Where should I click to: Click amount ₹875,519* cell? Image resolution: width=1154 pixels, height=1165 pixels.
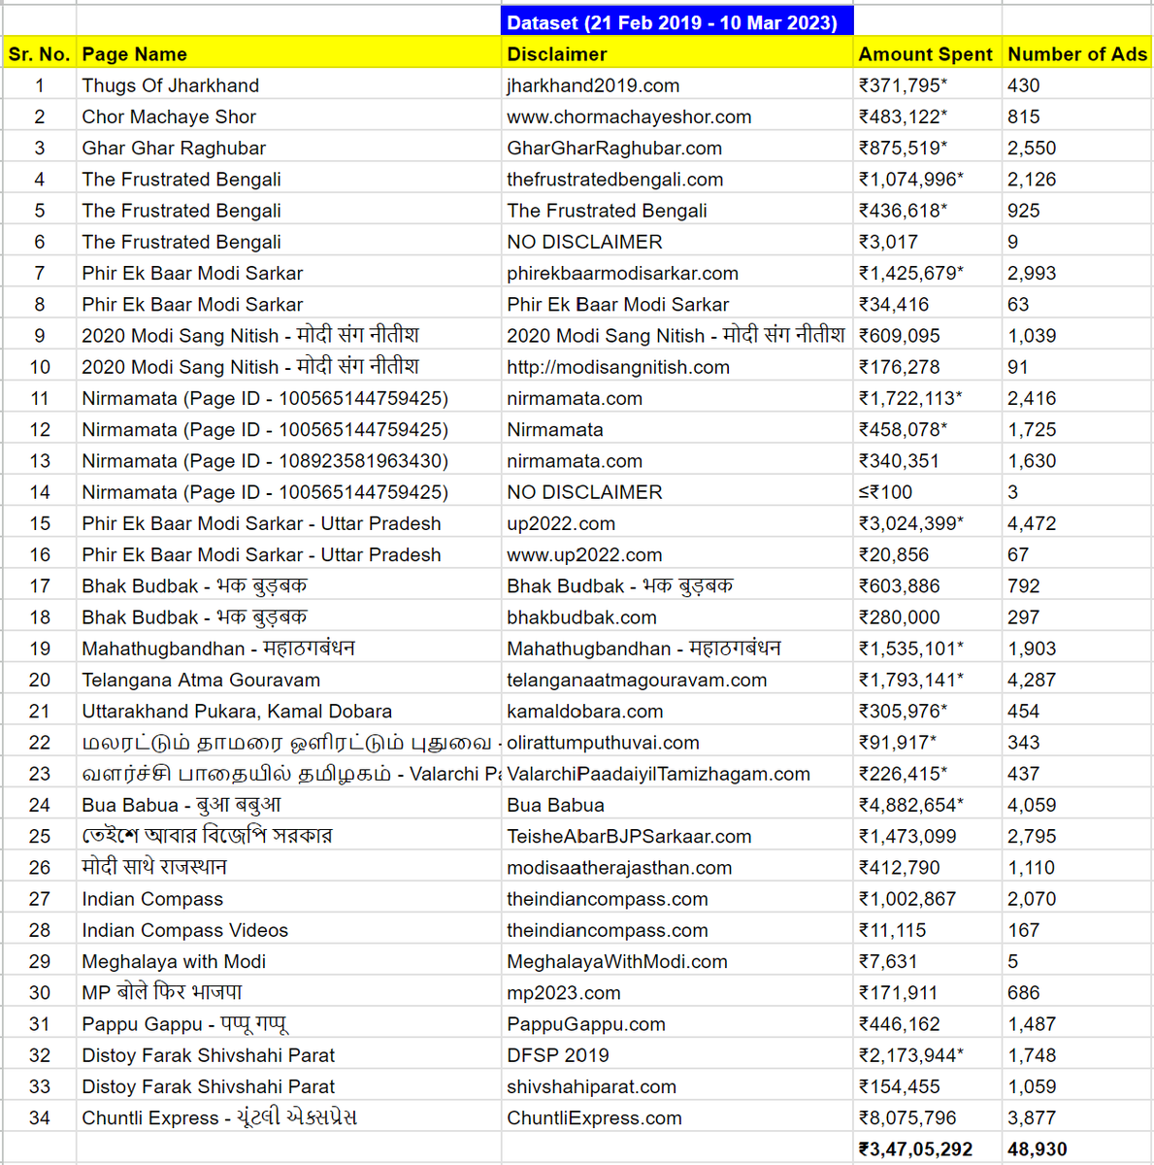928,148
